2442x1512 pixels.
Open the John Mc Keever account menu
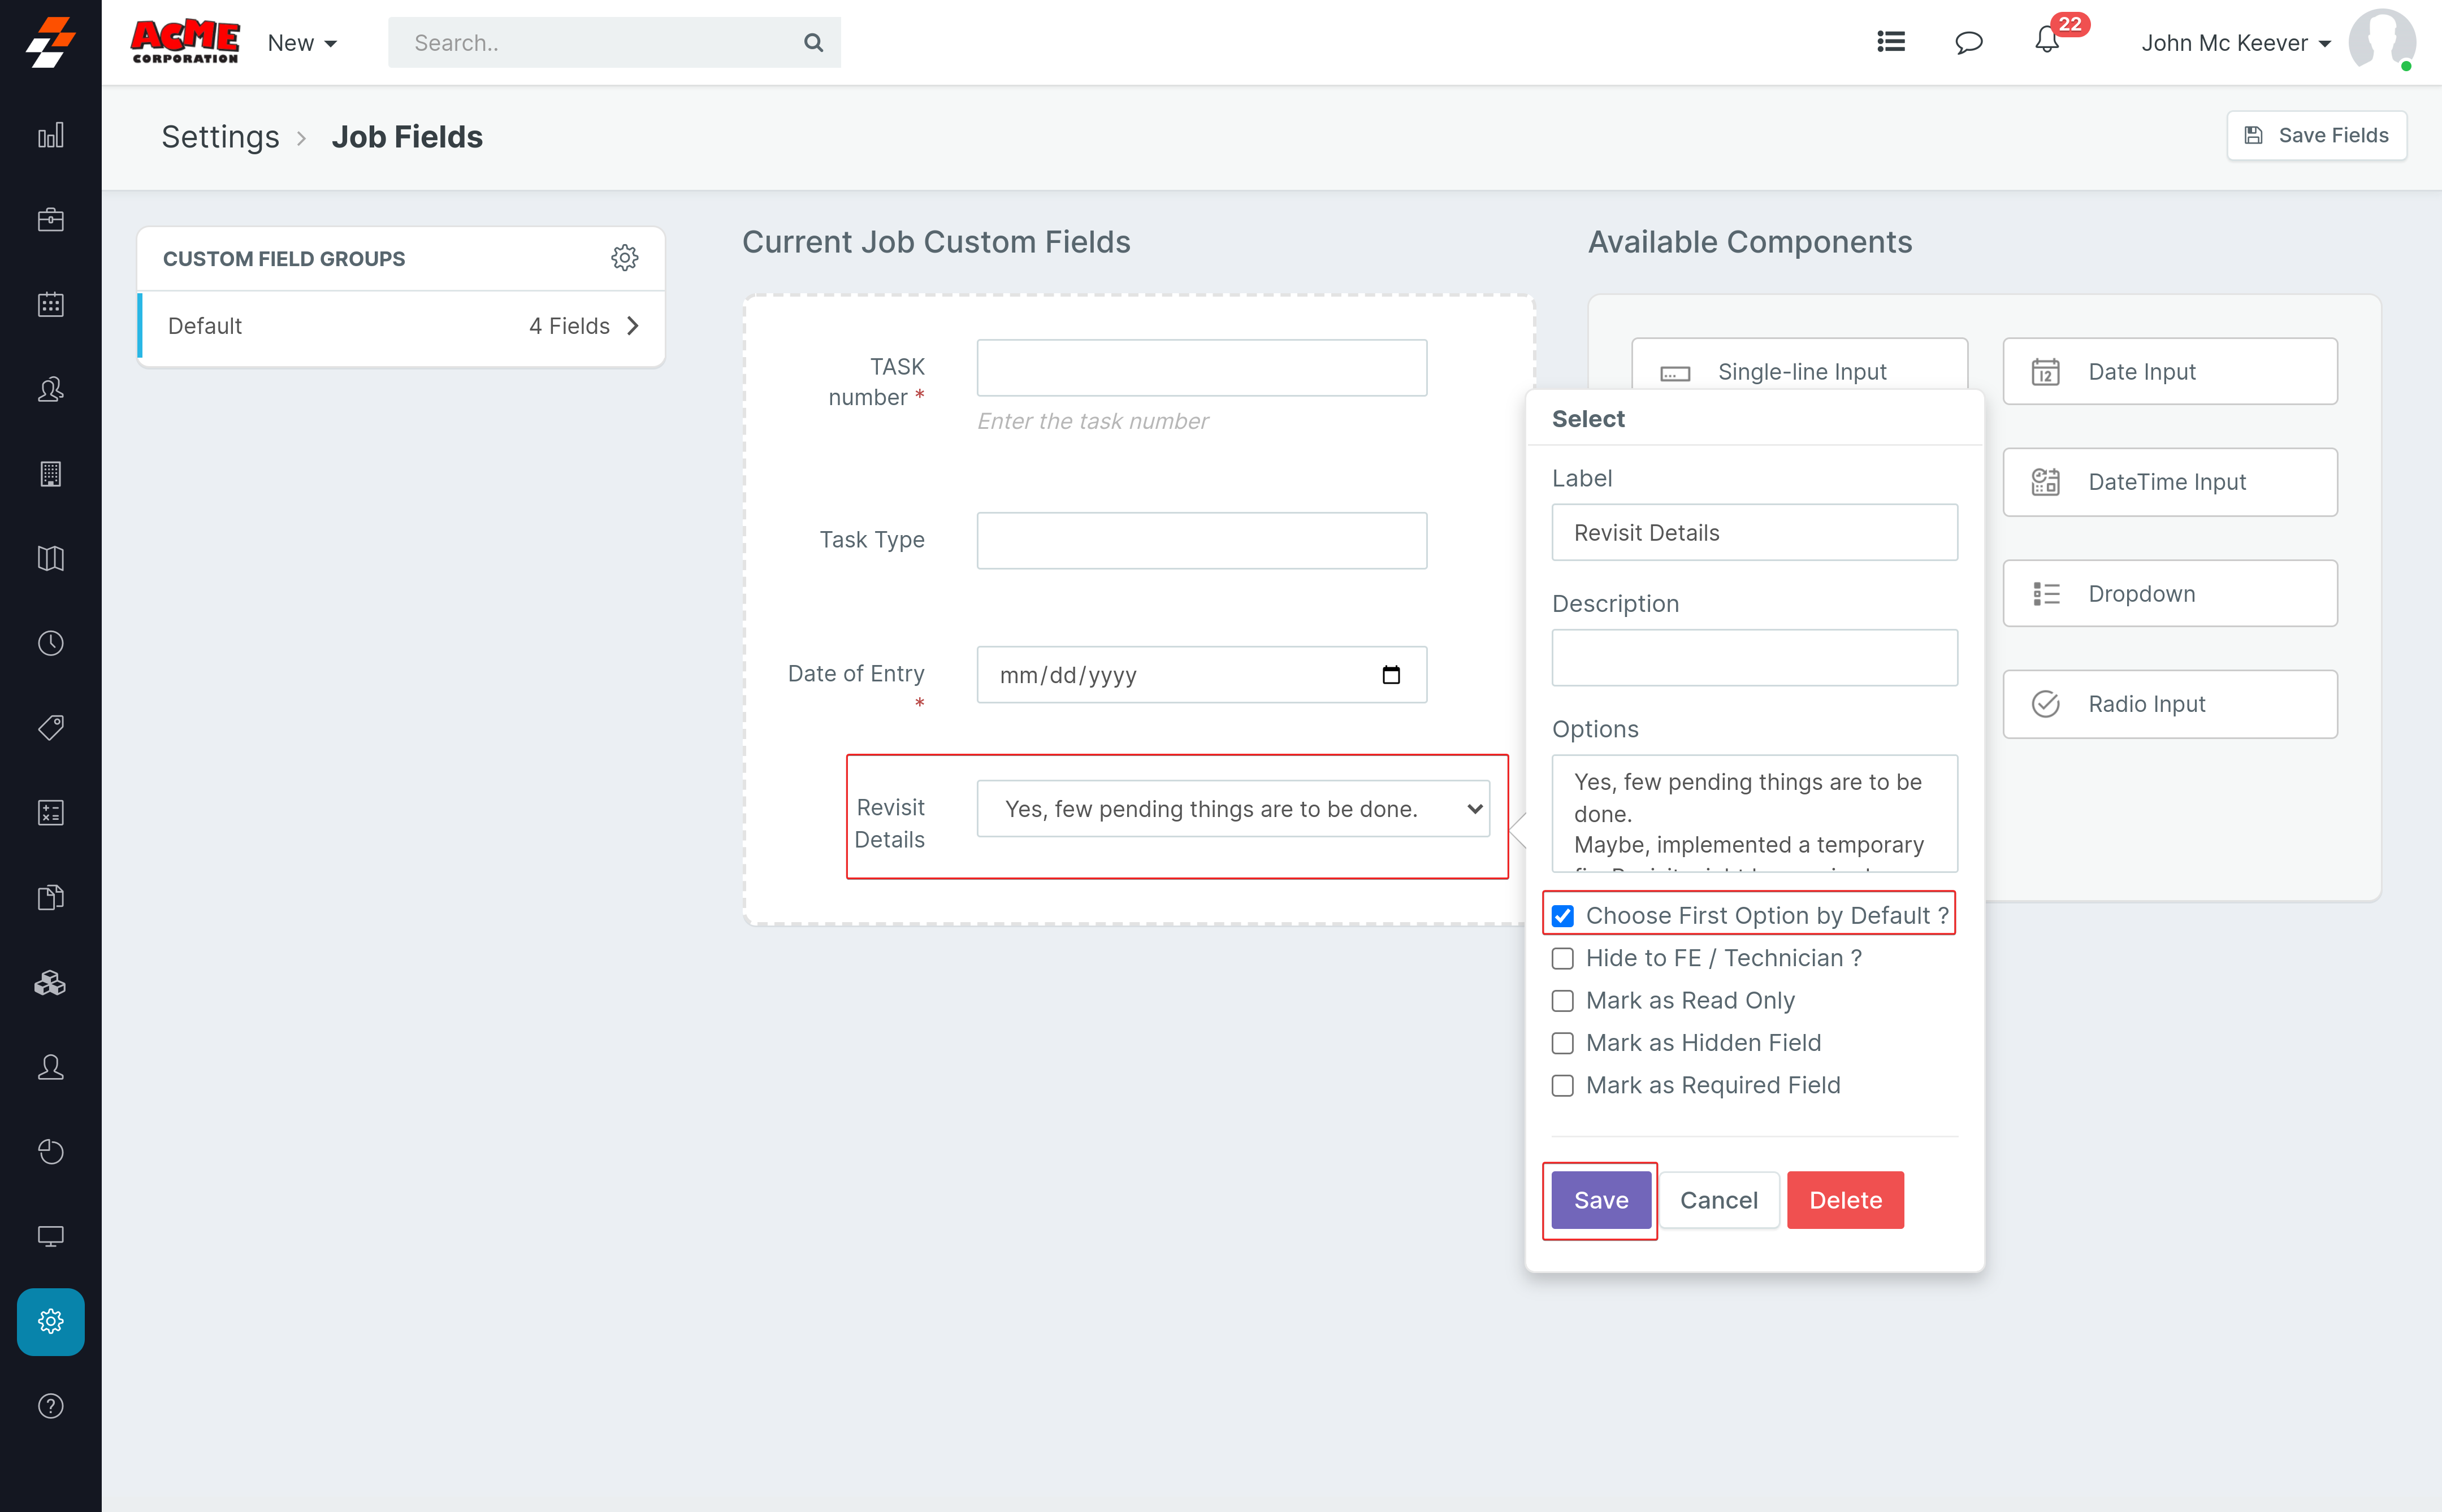tap(2234, 42)
